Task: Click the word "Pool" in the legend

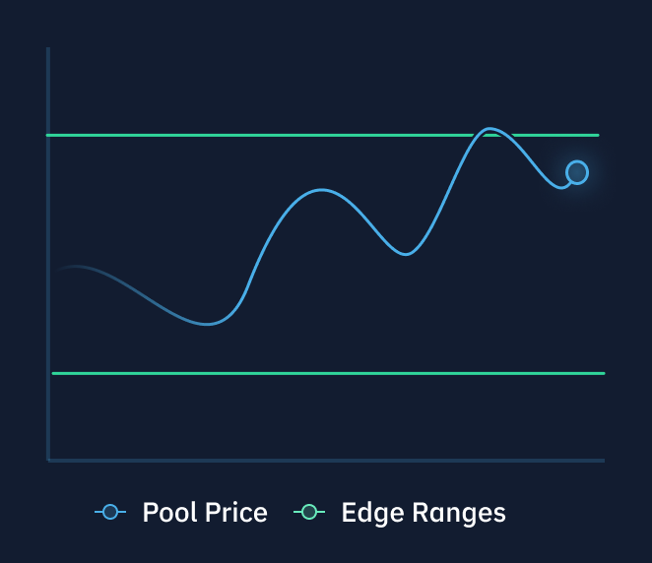Action: tap(169, 512)
